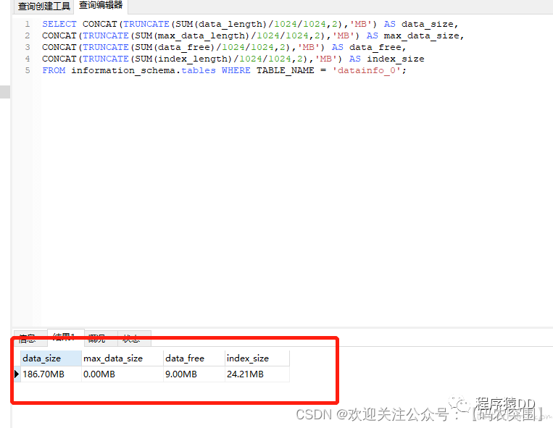The height and width of the screenshot is (428, 553).
Task: Select the 186.70MB cell
Action: click(x=51, y=374)
